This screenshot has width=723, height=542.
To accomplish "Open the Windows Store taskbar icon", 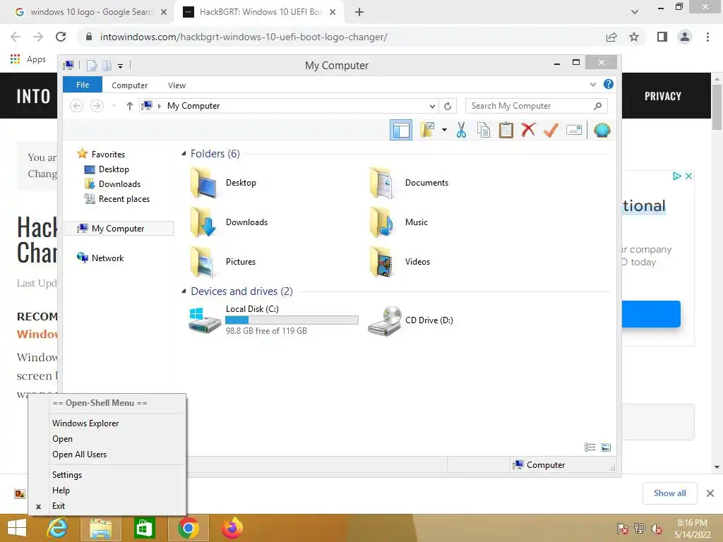I will [x=144, y=528].
